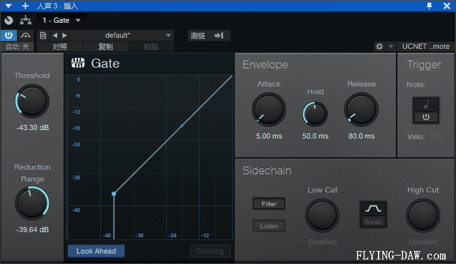
Task: Pin the plugin window
Action: 429,5
